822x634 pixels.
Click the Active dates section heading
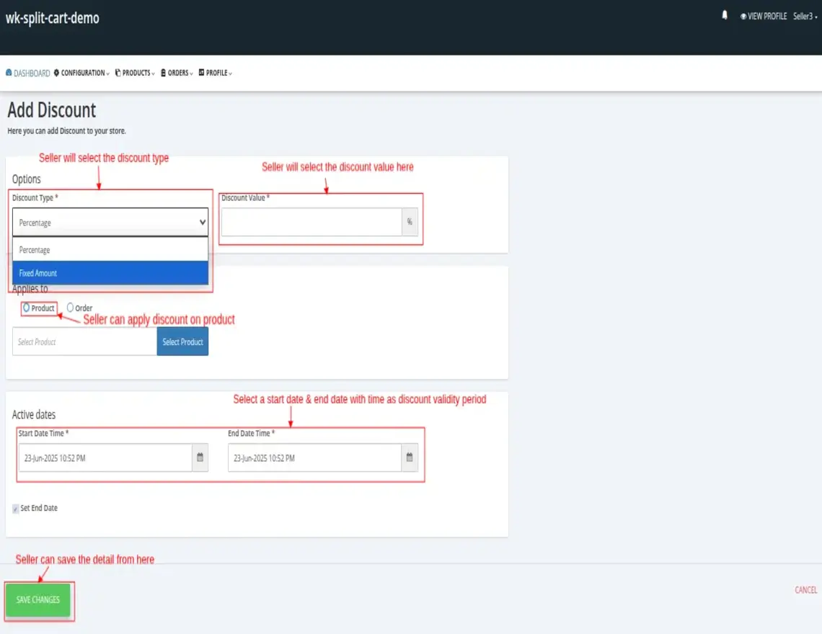pyautogui.click(x=34, y=414)
